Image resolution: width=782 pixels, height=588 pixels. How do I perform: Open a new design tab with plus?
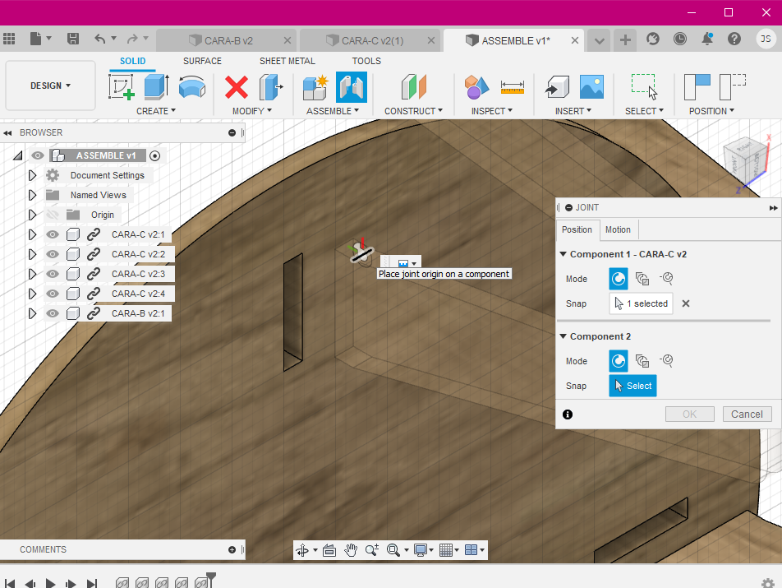click(x=625, y=40)
